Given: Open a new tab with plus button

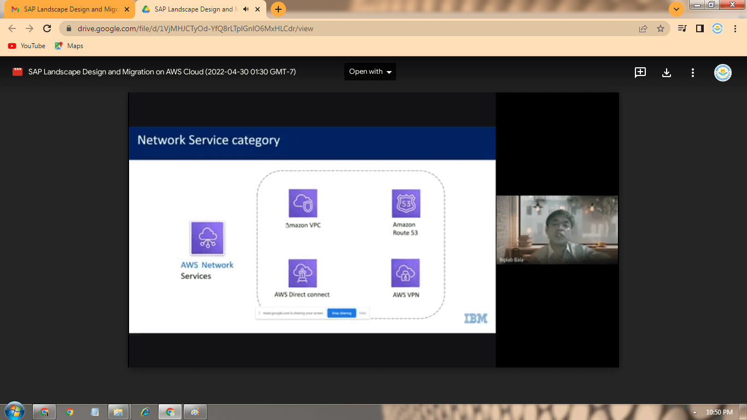Looking at the screenshot, I should [x=278, y=9].
